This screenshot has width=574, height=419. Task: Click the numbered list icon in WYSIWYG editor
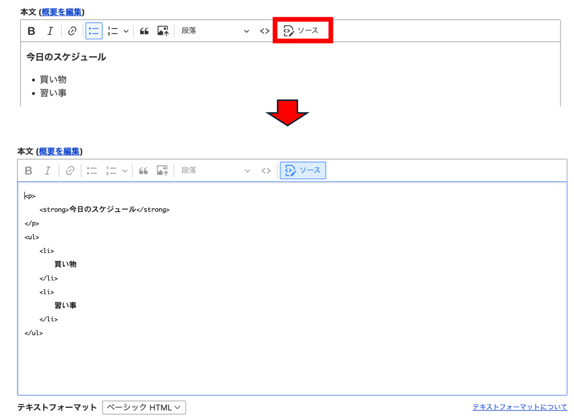tap(113, 31)
